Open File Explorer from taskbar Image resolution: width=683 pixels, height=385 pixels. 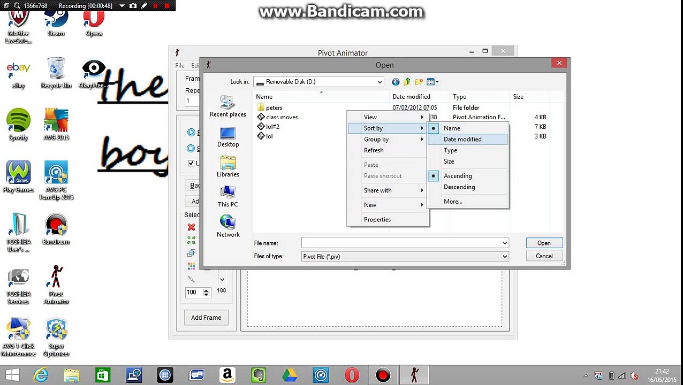pyautogui.click(x=72, y=375)
